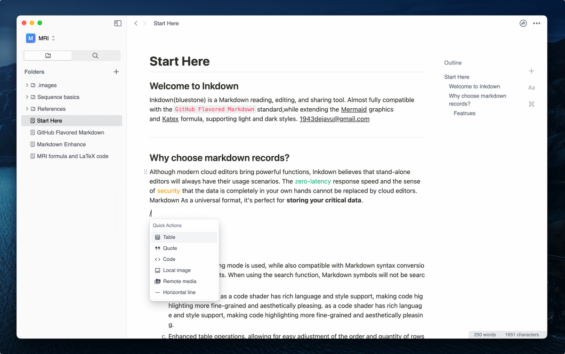The width and height of the screenshot is (565, 354).
Task: Select Code from Quick Actions menu
Action: (184, 259)
